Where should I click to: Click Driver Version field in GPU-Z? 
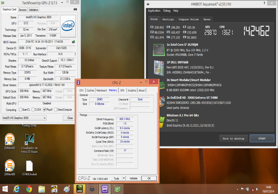click(x=47, y=85)
